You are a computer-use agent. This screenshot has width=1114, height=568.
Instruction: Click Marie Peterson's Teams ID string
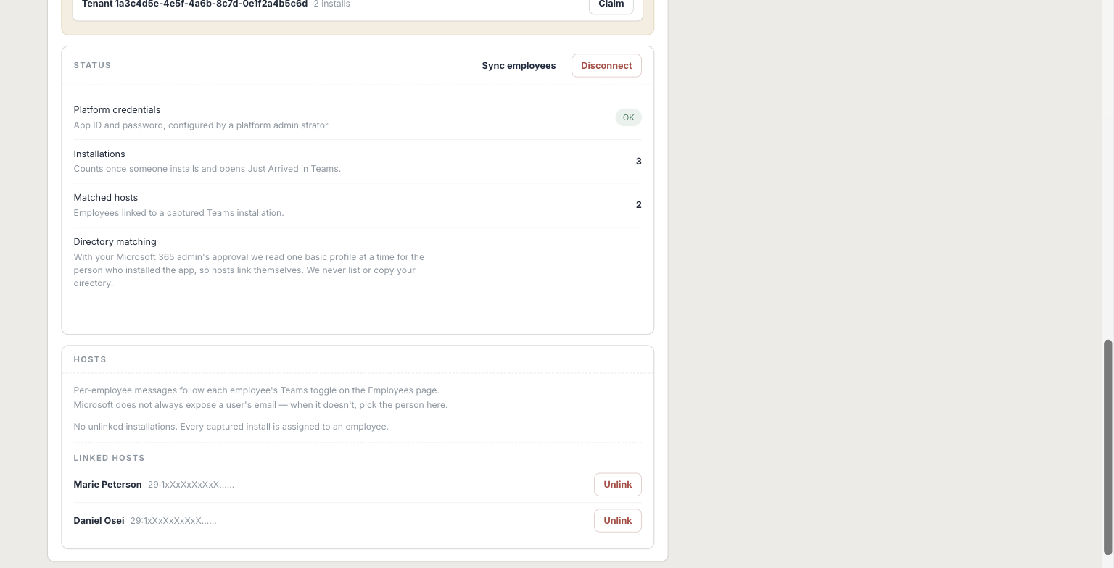[191, 485]
